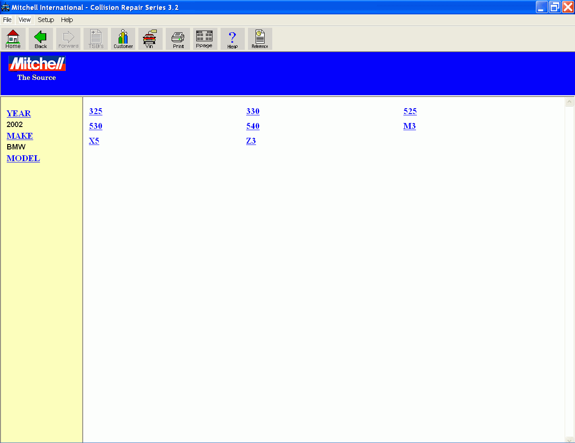This screenshot has height=443, width=575.
Task: Select the 325 model link
Action: (x=96, y=111)
